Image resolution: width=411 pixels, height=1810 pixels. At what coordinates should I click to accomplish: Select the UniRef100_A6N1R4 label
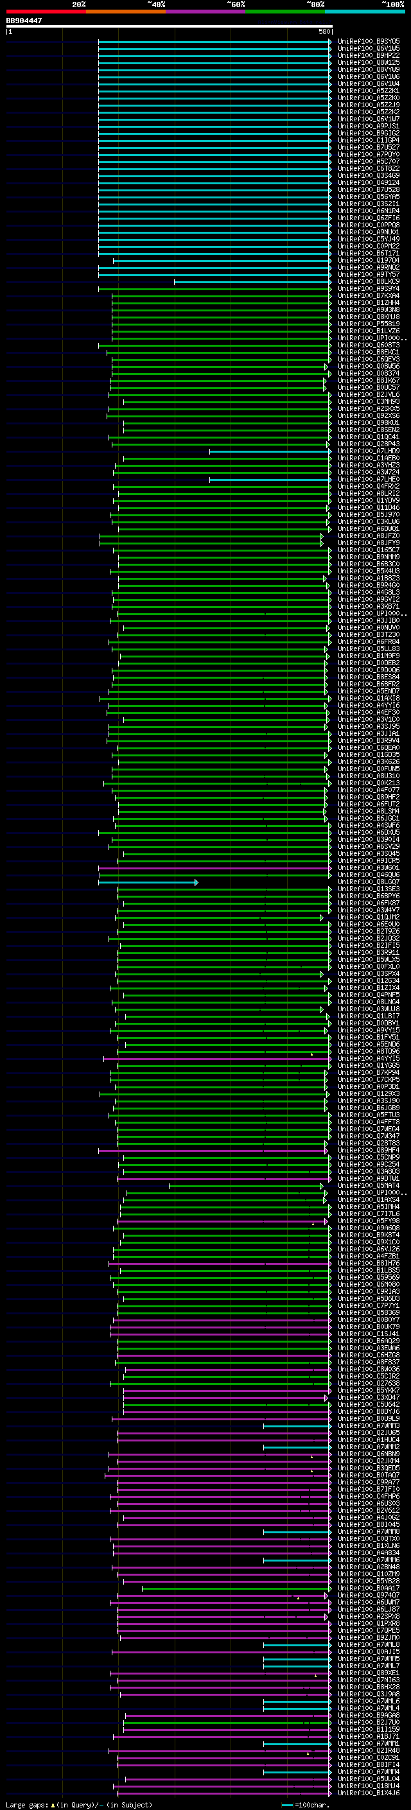pyautogui.click(x=369, y=211)
